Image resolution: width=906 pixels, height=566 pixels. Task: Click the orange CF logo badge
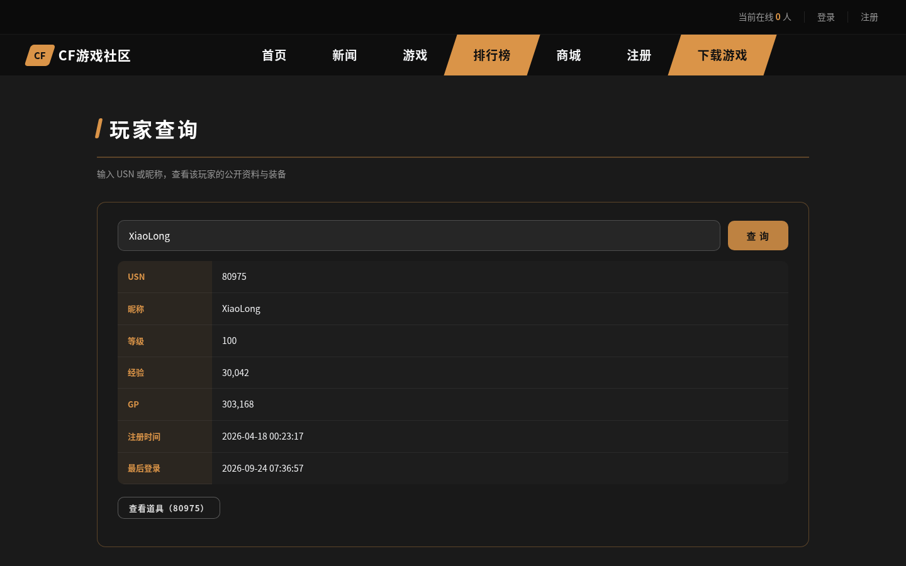(x=40, y=55)
